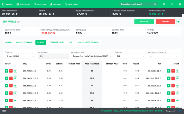The image size is (184, 114).
Task: Open call link BN4 MAR24 56 C
Action: click(30, 71)
